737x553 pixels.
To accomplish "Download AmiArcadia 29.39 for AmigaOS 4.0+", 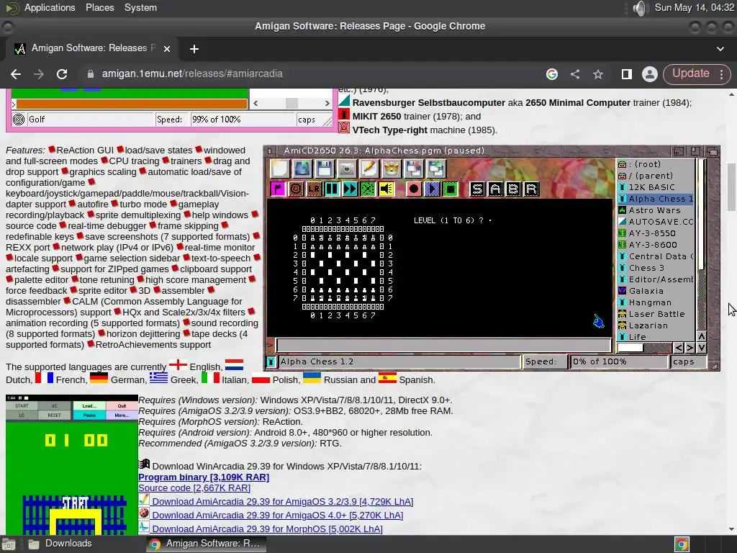I will tap(277, 516).
